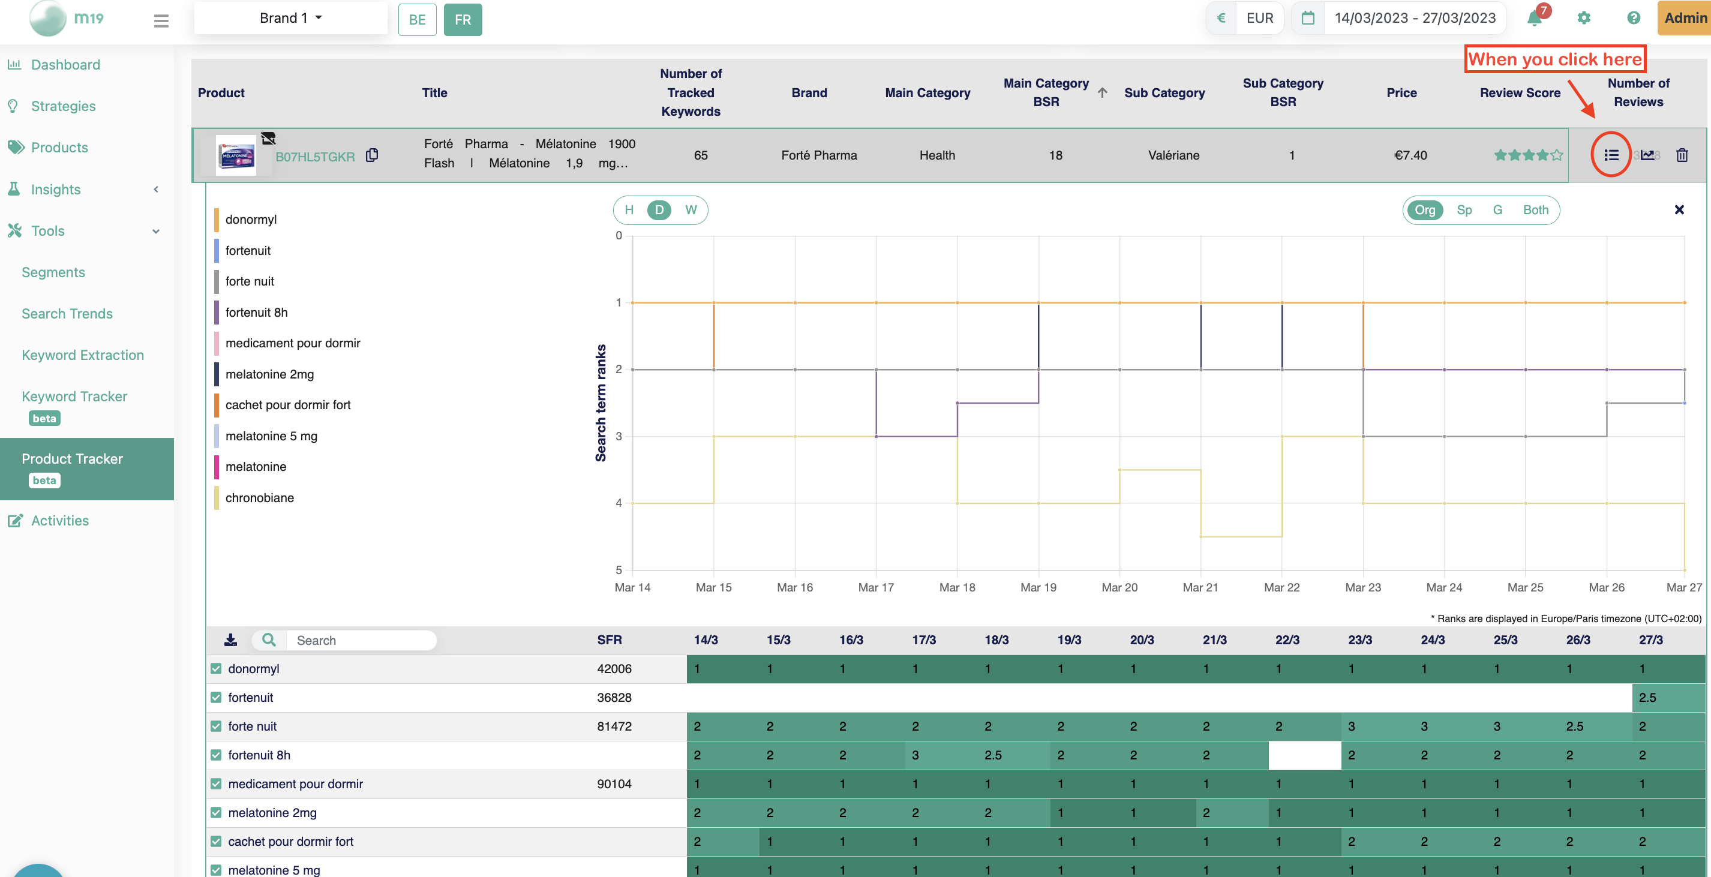Close the keyword ranks panel
Image resolution: width=1711 pixels, height=877 pixels.
pos(1679,210)
